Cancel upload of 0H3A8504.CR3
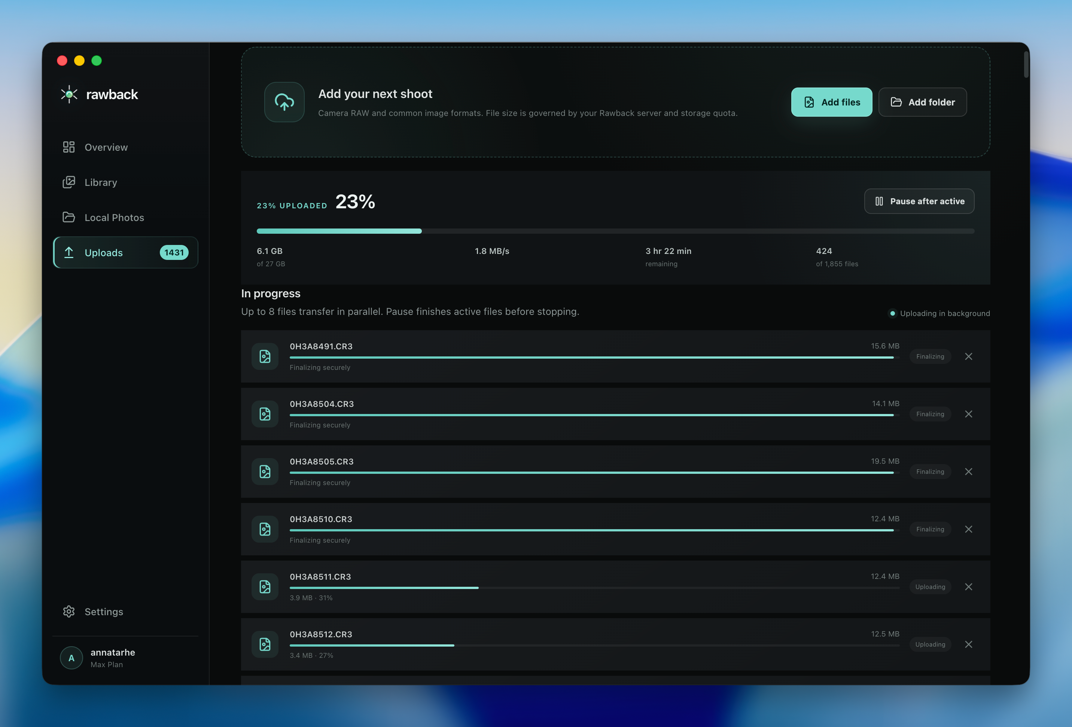The height and width of the screenshot is (727, 1072). pyautogui.click(x=968, y=414)
